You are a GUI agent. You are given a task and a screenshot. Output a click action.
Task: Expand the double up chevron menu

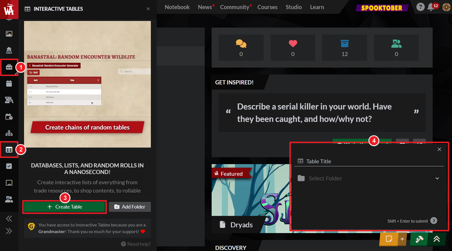(437, 239)
